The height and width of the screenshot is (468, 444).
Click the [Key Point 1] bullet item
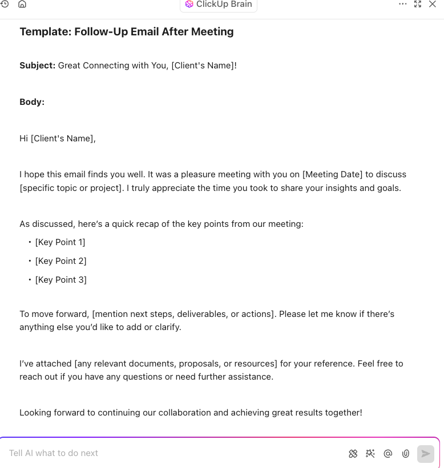coord(60,242)
